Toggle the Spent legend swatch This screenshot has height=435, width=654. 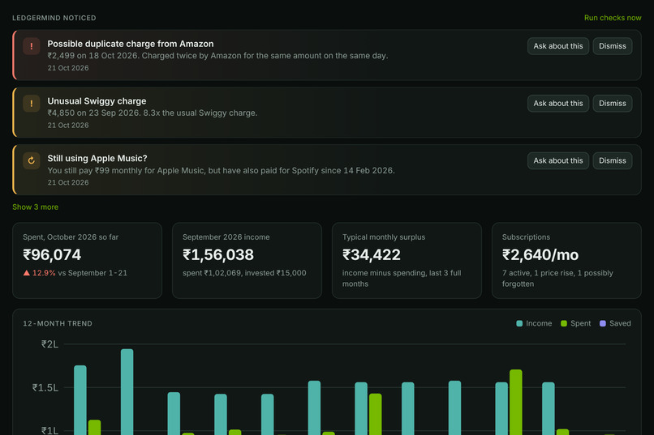pyautogui.click(x=564, y=323)
